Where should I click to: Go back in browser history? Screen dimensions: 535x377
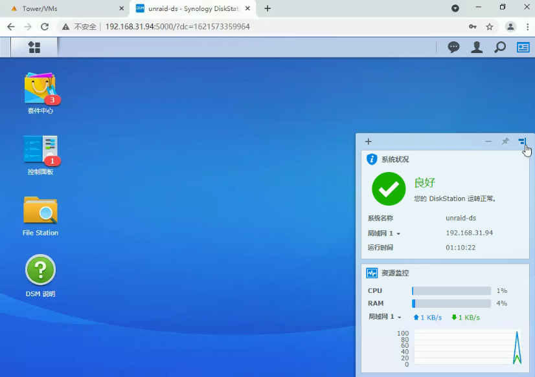(11, 27)
